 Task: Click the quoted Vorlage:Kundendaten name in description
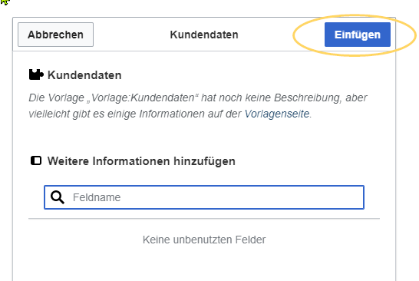143,98
